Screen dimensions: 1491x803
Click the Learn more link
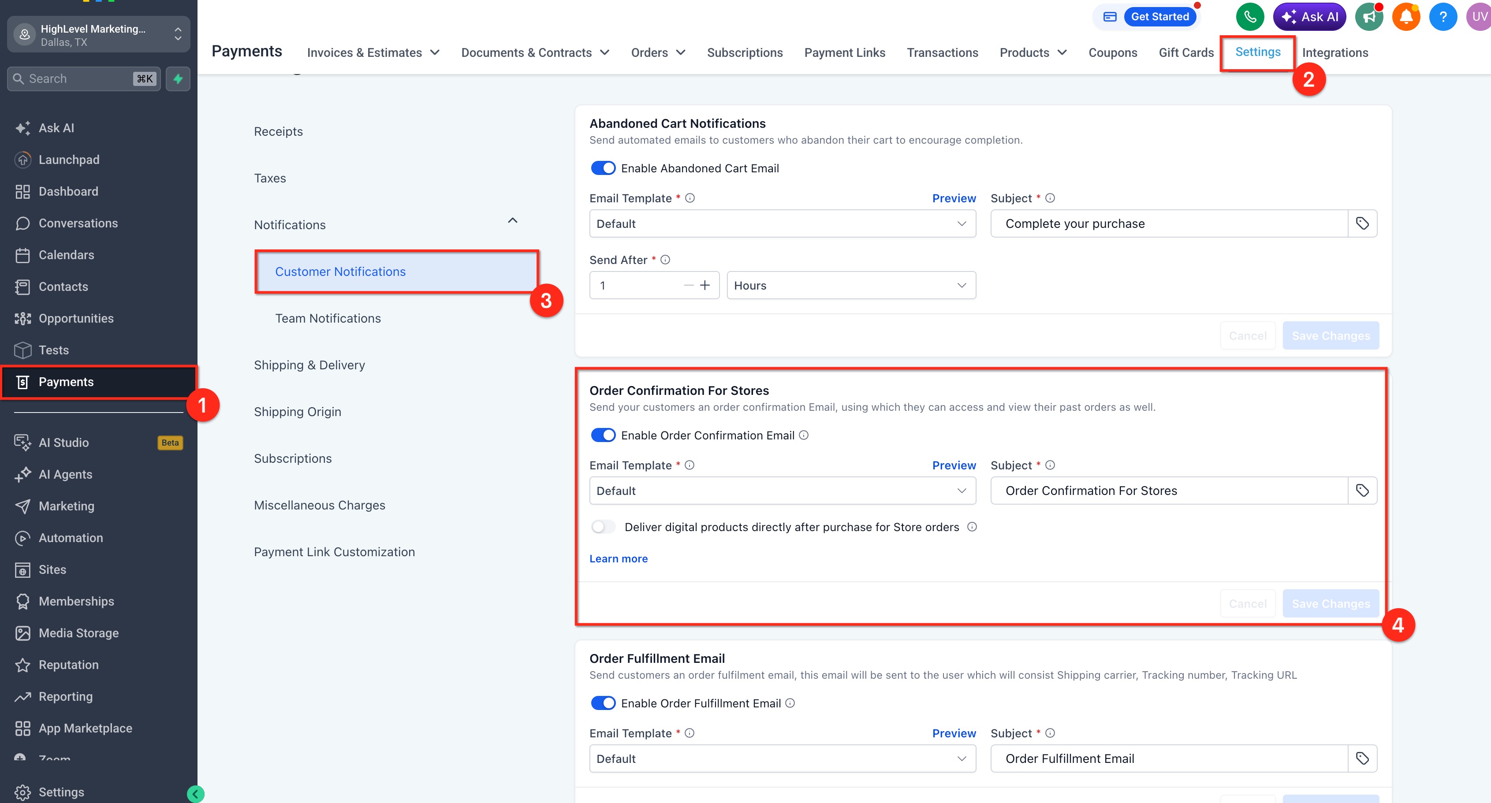tap(618, 559)
